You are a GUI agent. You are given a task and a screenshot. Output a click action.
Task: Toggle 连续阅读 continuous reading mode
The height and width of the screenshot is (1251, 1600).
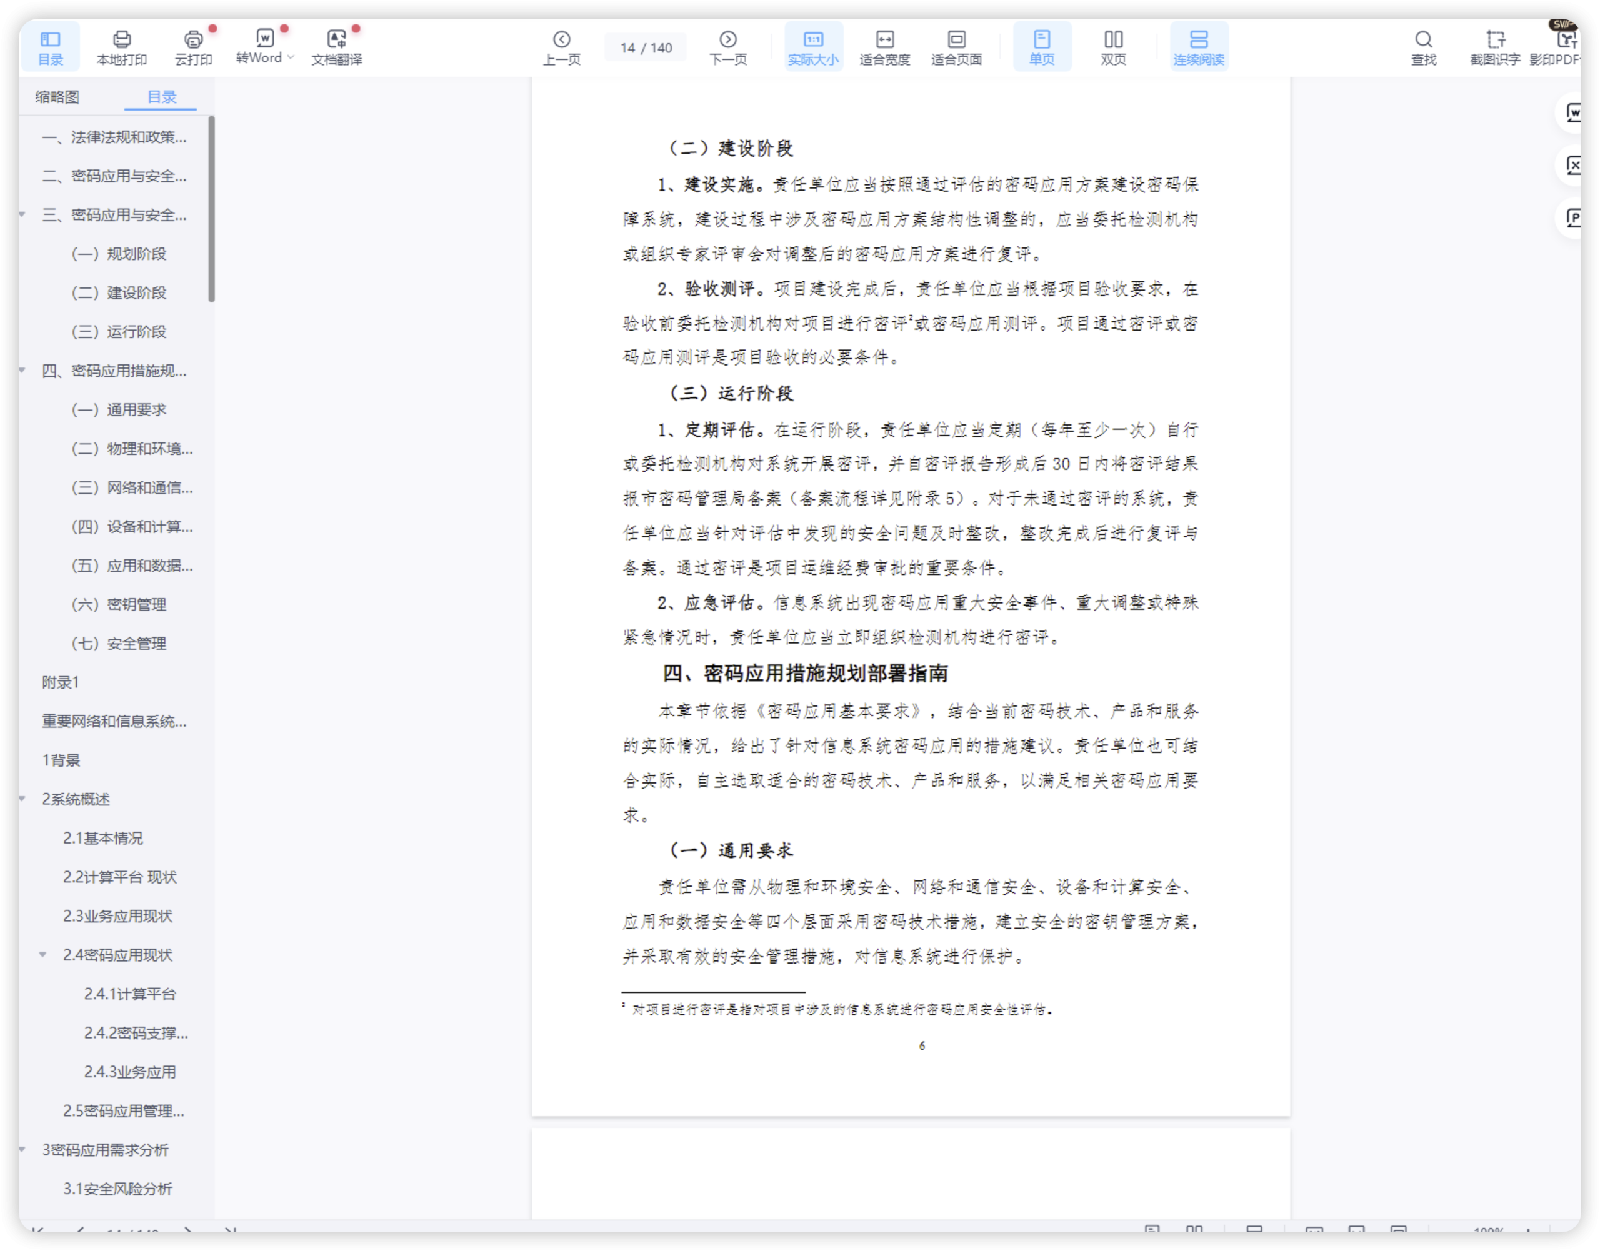coord(1199,46)
